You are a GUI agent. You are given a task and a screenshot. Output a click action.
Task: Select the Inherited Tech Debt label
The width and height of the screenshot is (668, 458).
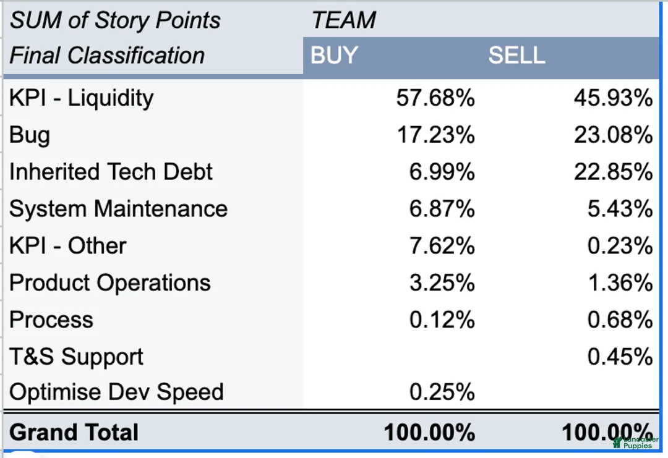tap(111, 172)
